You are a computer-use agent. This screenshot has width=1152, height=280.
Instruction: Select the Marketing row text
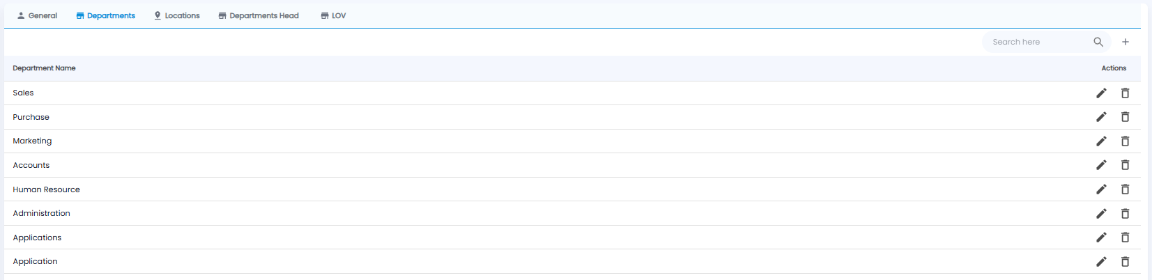(x=32, y=141)
